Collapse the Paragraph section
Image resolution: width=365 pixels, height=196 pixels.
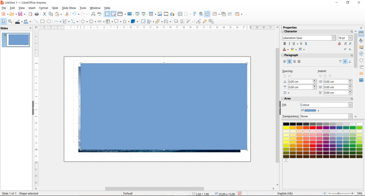tap(283, 55)
